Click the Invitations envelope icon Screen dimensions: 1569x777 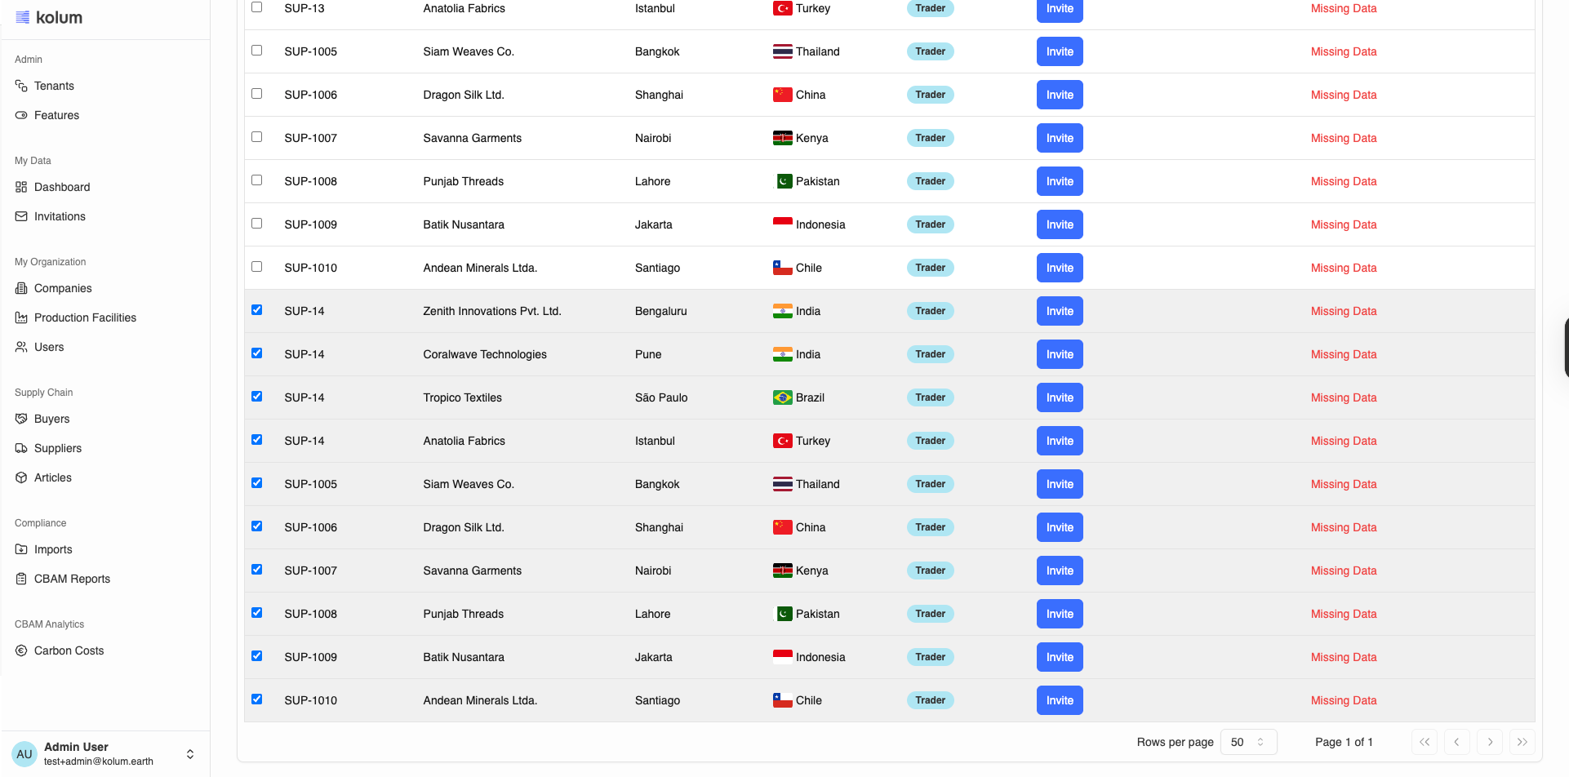tap(21, 216)
